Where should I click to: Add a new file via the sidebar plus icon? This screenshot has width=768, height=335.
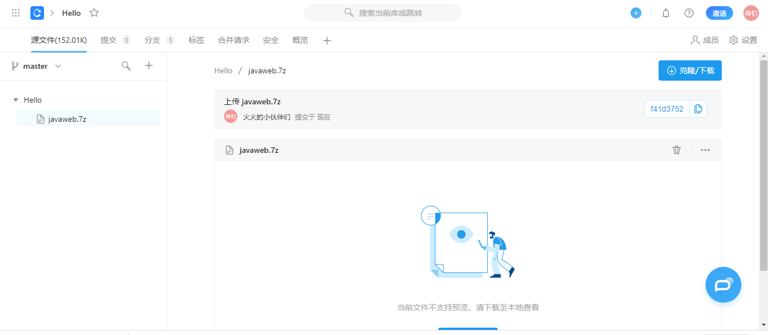(148, 65)
